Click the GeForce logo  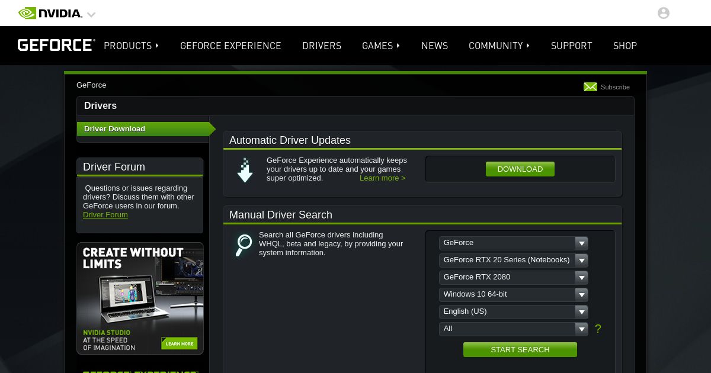click(x=56, y=46)
